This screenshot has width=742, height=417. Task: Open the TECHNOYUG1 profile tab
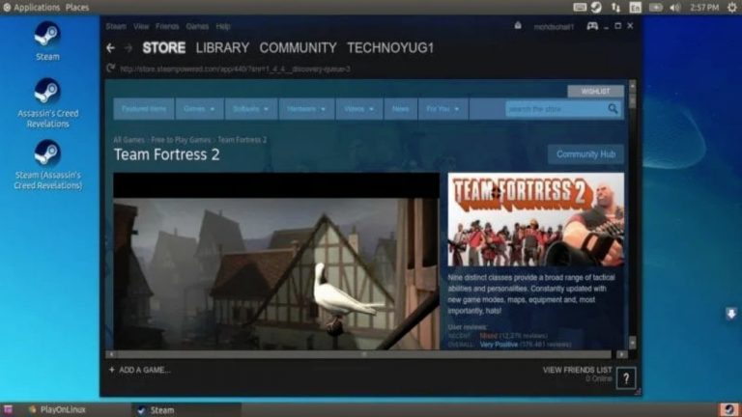(x=390, y=47)
